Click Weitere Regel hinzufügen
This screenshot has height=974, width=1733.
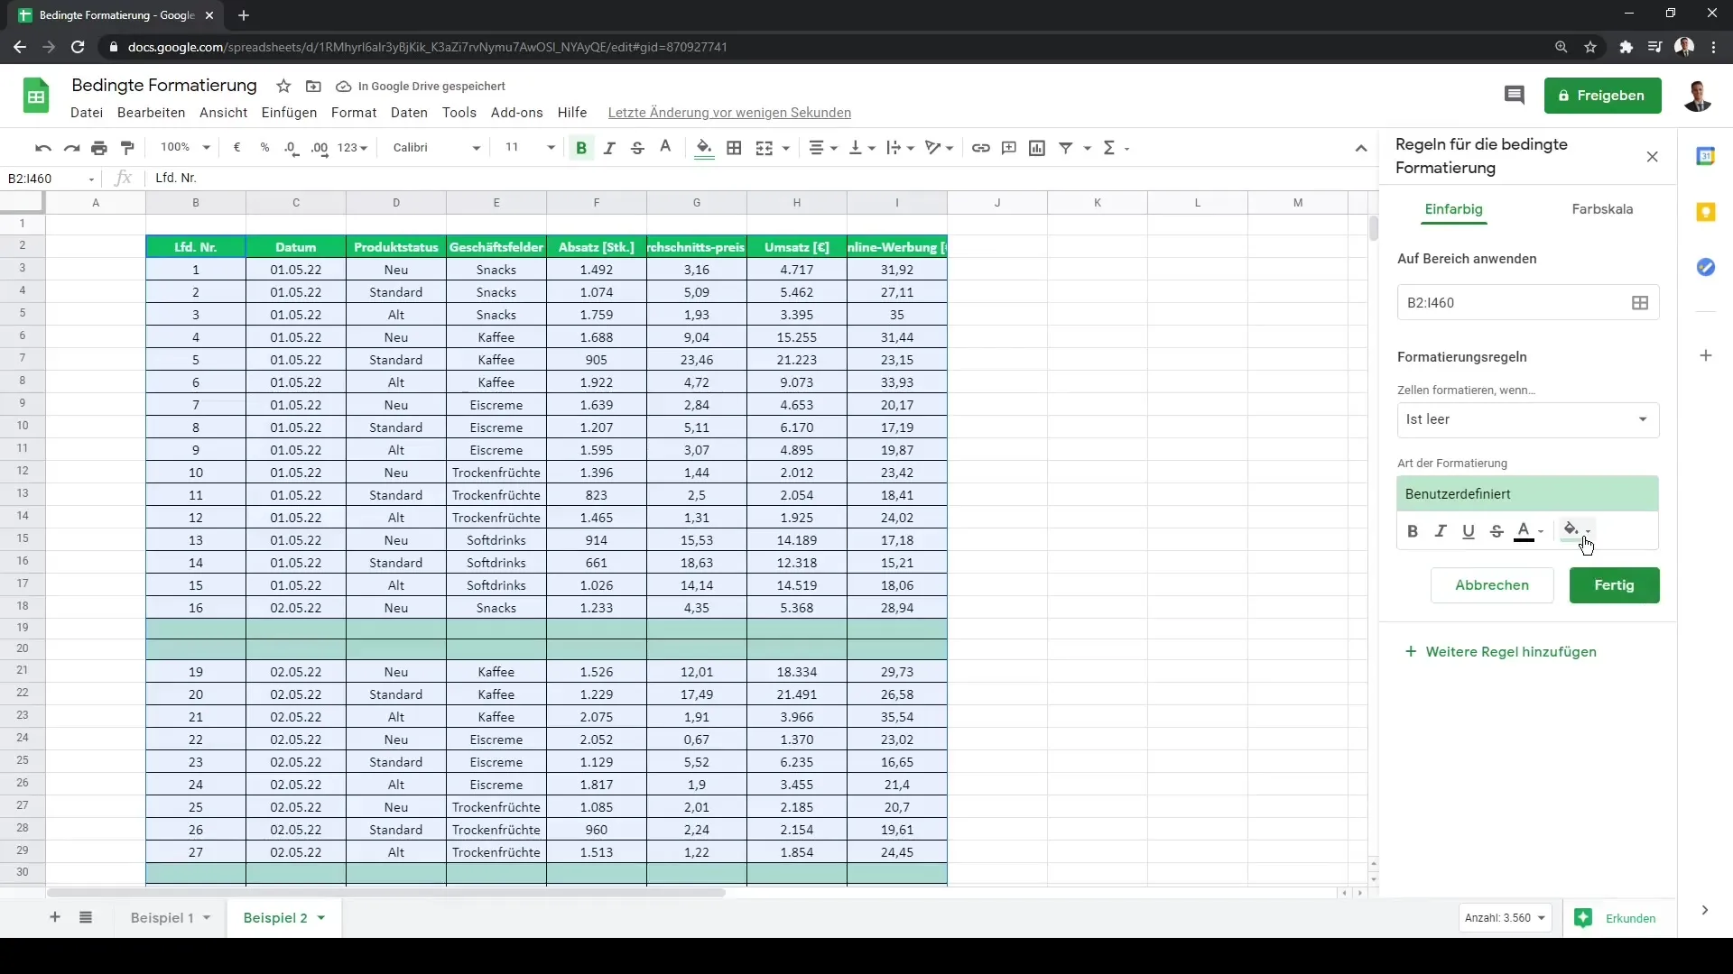(1500, 652)
